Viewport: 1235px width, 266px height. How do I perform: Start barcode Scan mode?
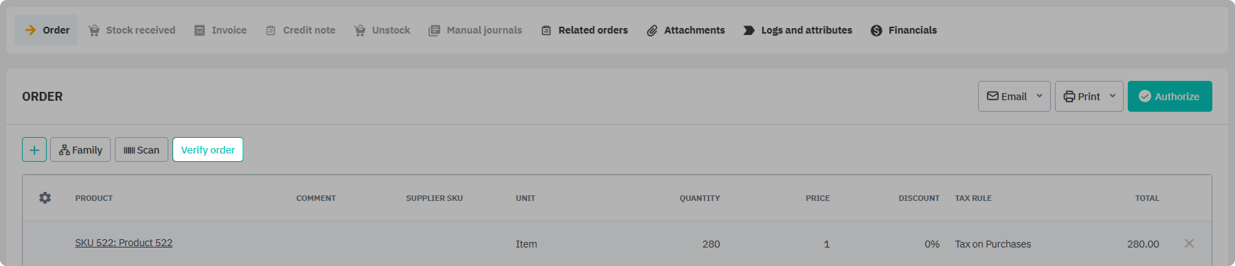[142, 149]
